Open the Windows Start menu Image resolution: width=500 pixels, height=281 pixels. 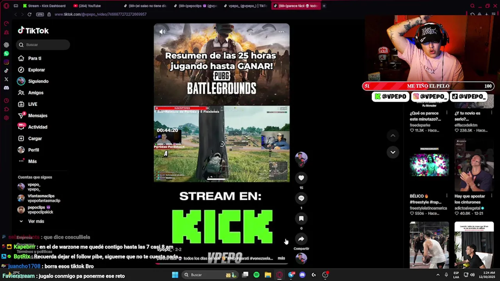[175, 275]
